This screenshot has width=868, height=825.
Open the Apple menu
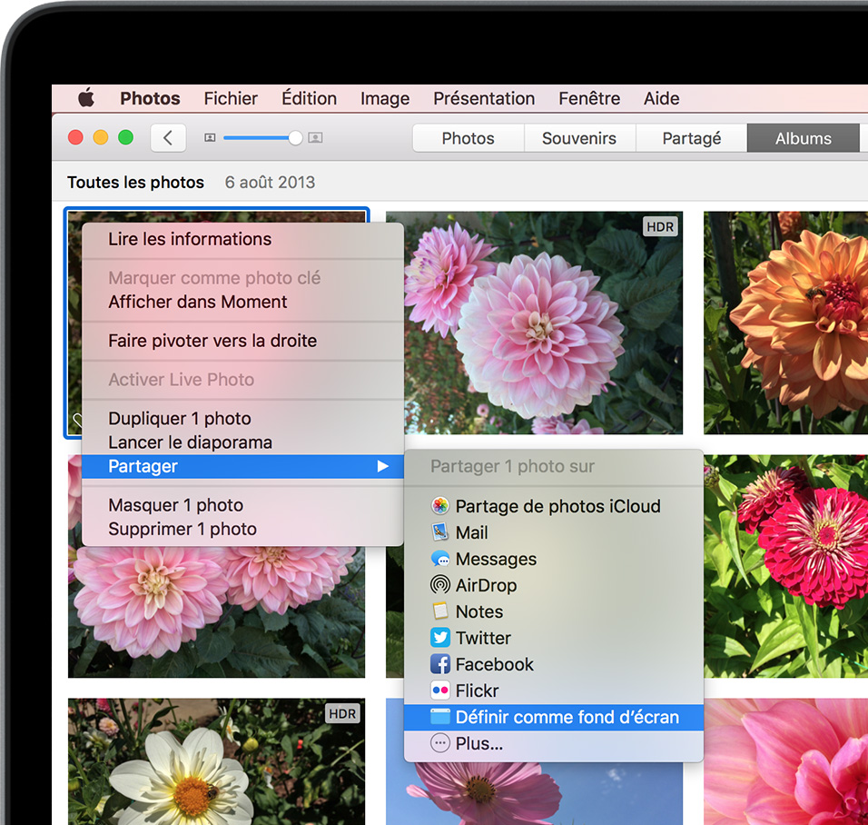click(x=86, y=98)
